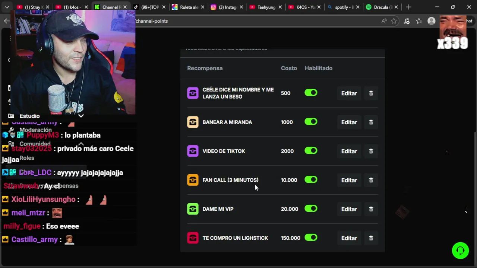The image size is (477, 268).
Task: Click the beige icon of BANEAR A MIRANDA
Action: tap(193, 122)
